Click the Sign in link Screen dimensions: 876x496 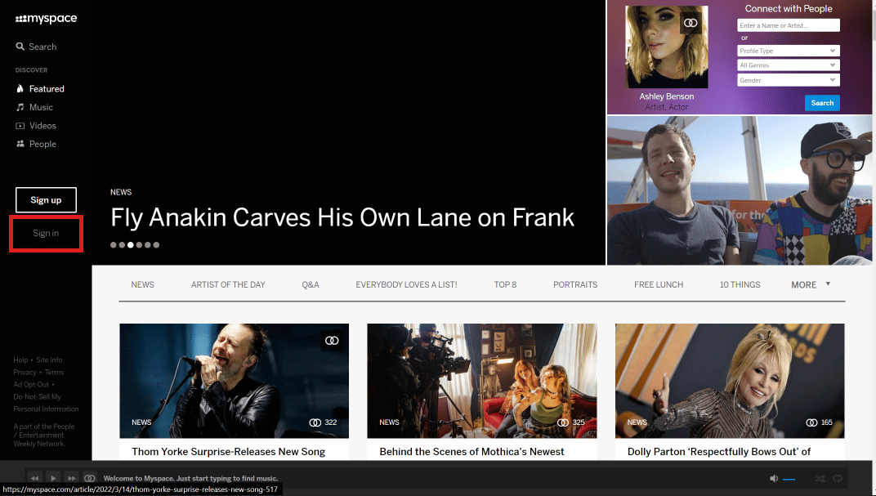pyautogui.click(x=46, y=233)
